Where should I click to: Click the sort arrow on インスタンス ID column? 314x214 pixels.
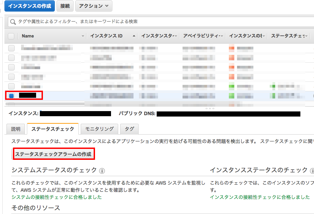[x=134, y=36]
